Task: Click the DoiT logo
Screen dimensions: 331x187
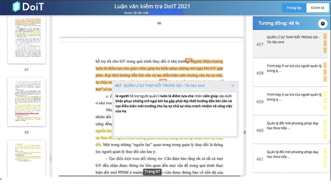Action: point(28,7)
